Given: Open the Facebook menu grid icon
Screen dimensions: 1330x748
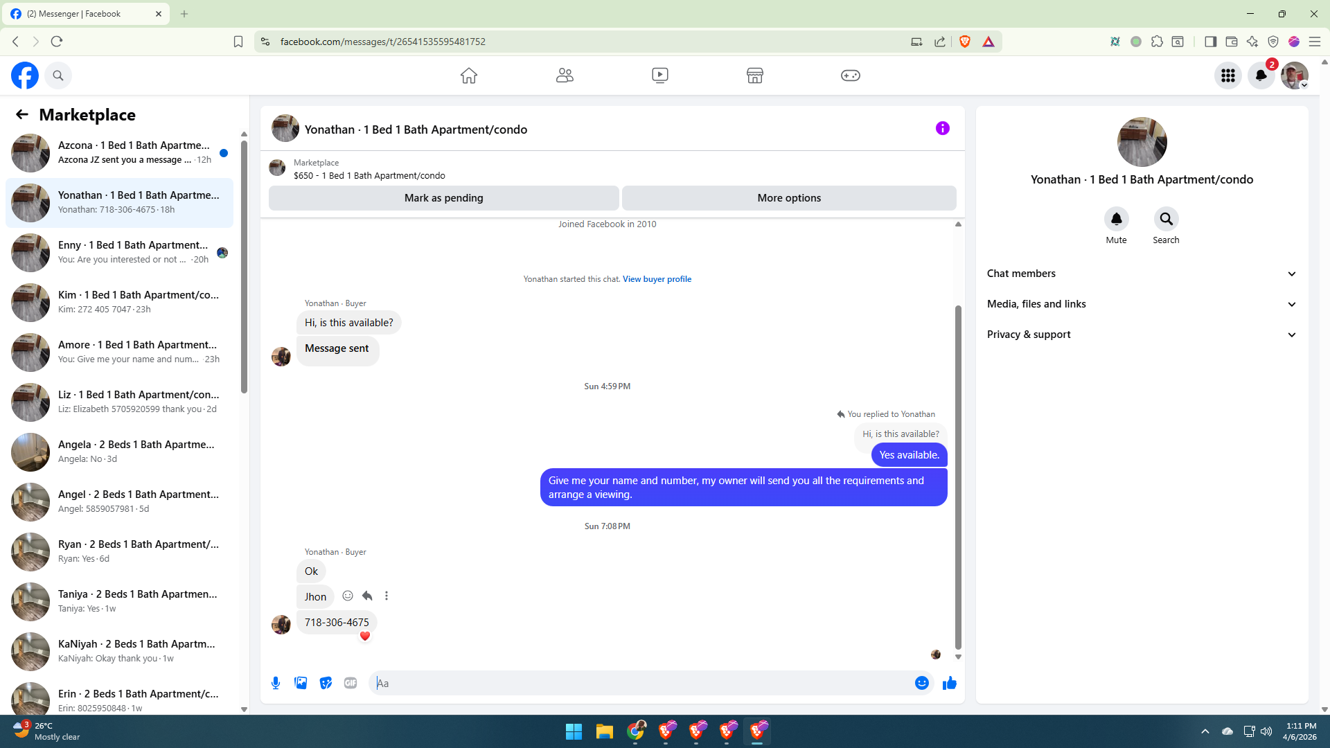Looking at the screenshot, I should click(x=1228, y=75).
